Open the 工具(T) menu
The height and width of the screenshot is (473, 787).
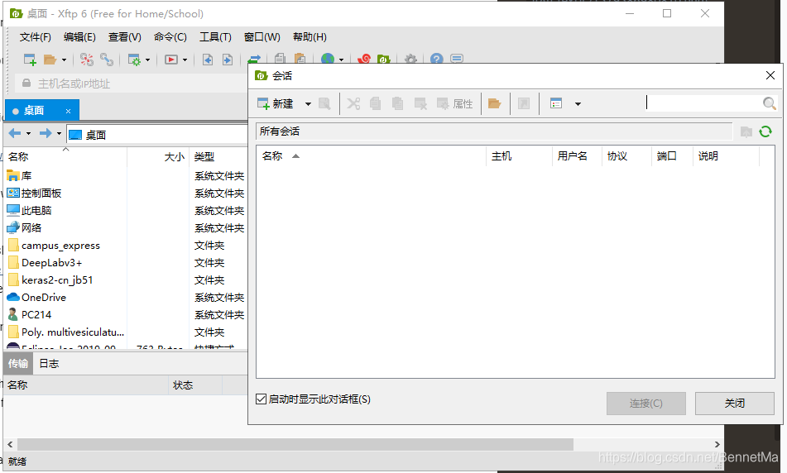pyautogui.click(x=215, y=37)
